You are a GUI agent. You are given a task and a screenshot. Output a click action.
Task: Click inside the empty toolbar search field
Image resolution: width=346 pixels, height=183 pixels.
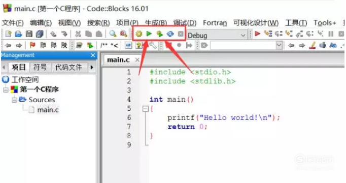243,45
